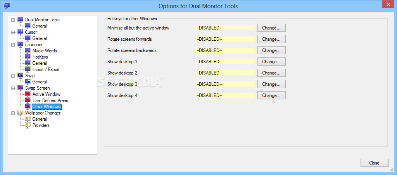The width and height of the screenshot is (397, 175).
Task: Open General under Launcher
Action: pos(40,63)
